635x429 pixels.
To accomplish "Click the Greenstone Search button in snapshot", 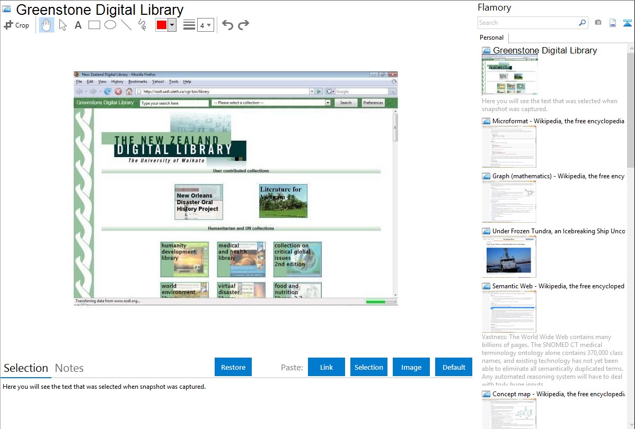I will click(x=346, y=103).
